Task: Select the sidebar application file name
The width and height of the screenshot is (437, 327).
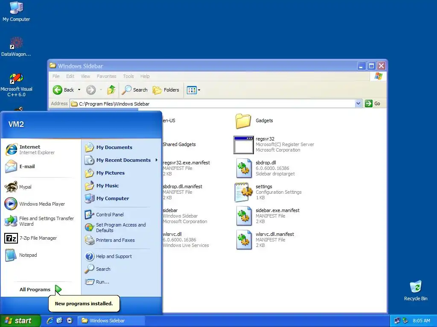Action: [170, 210]
